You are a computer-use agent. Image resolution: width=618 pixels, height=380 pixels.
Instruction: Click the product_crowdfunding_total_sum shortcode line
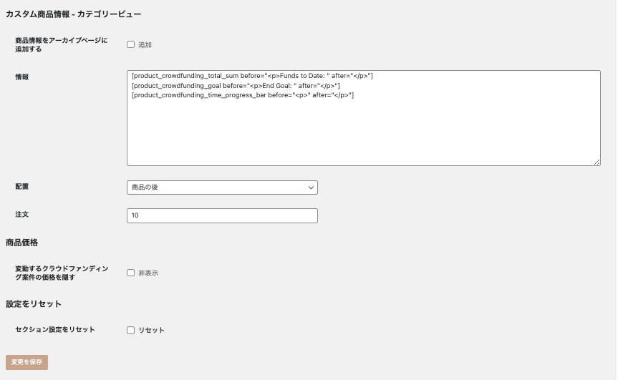pos(252,76)
